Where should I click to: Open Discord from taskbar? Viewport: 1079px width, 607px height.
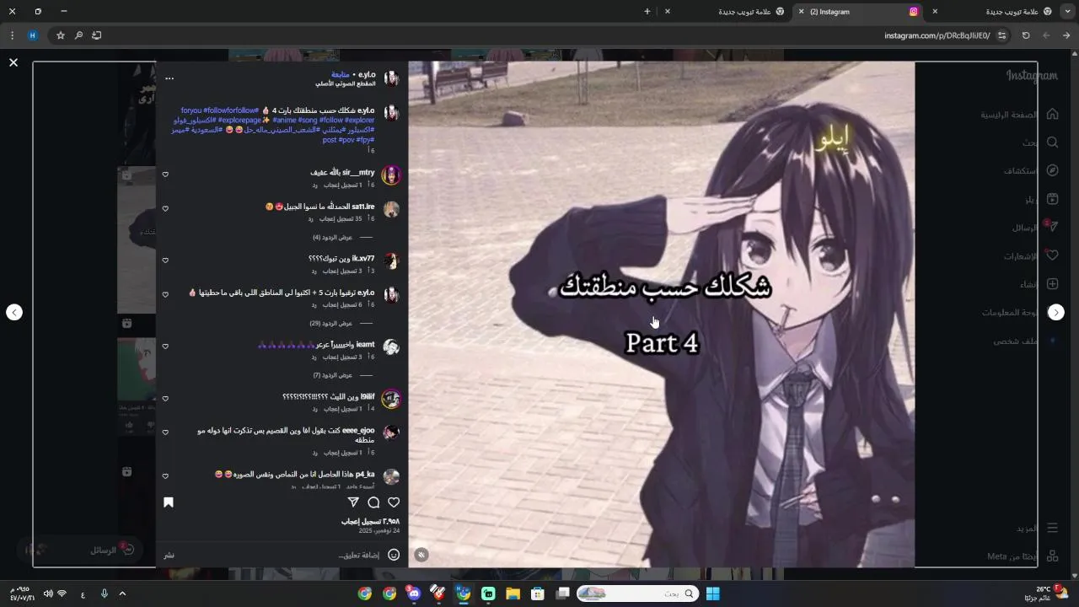click(x=413, y=594)
